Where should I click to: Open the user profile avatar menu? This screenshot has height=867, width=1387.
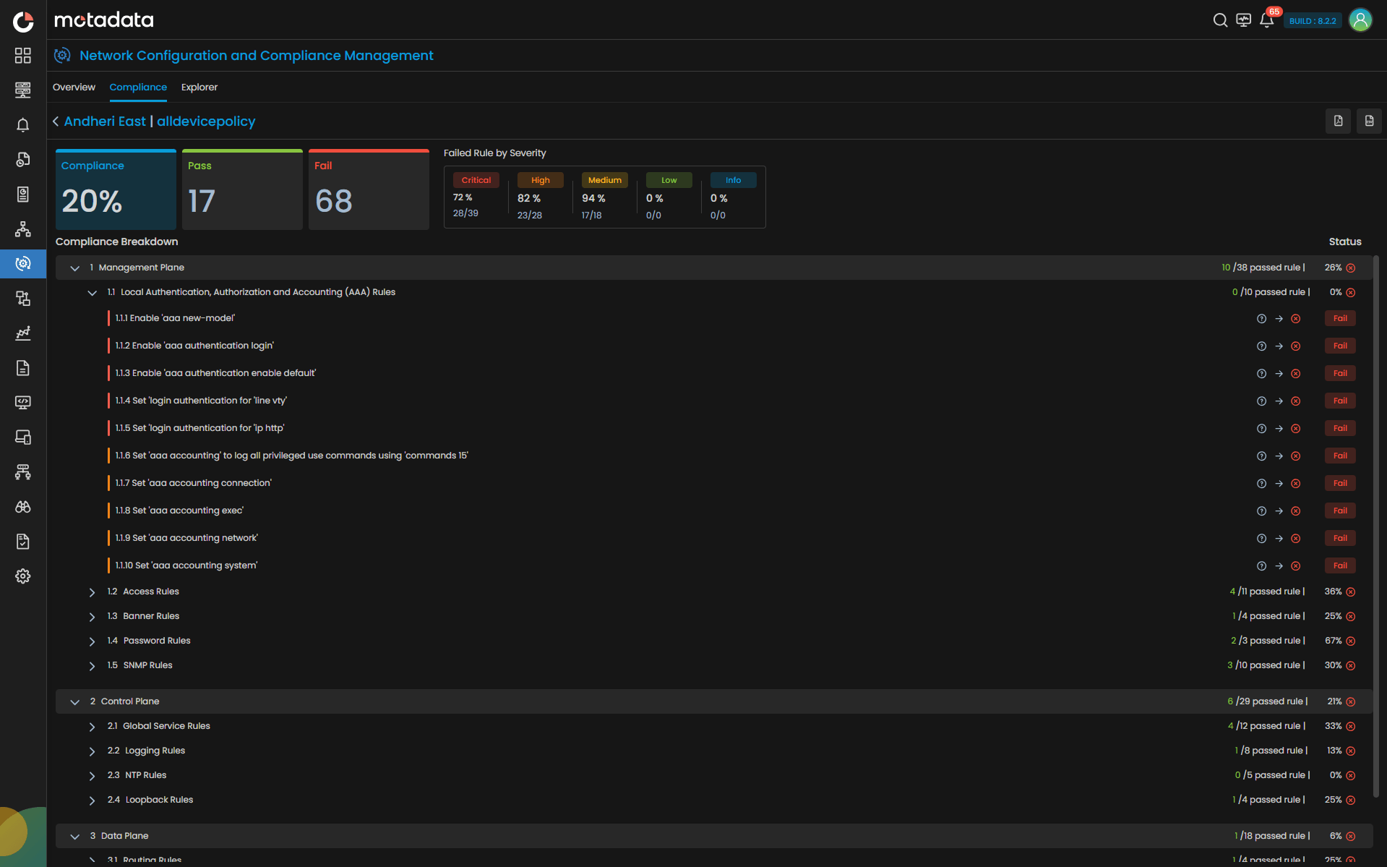point(1360,20)
